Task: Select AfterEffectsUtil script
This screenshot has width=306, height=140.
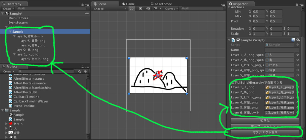Action: point(25,92)
